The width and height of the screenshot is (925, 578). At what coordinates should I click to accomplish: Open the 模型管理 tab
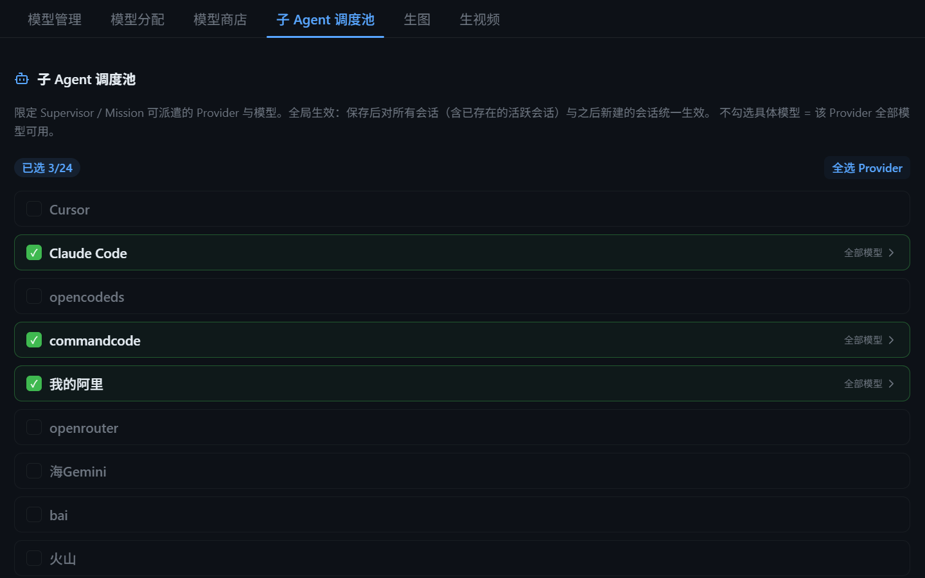click(55, 19)
